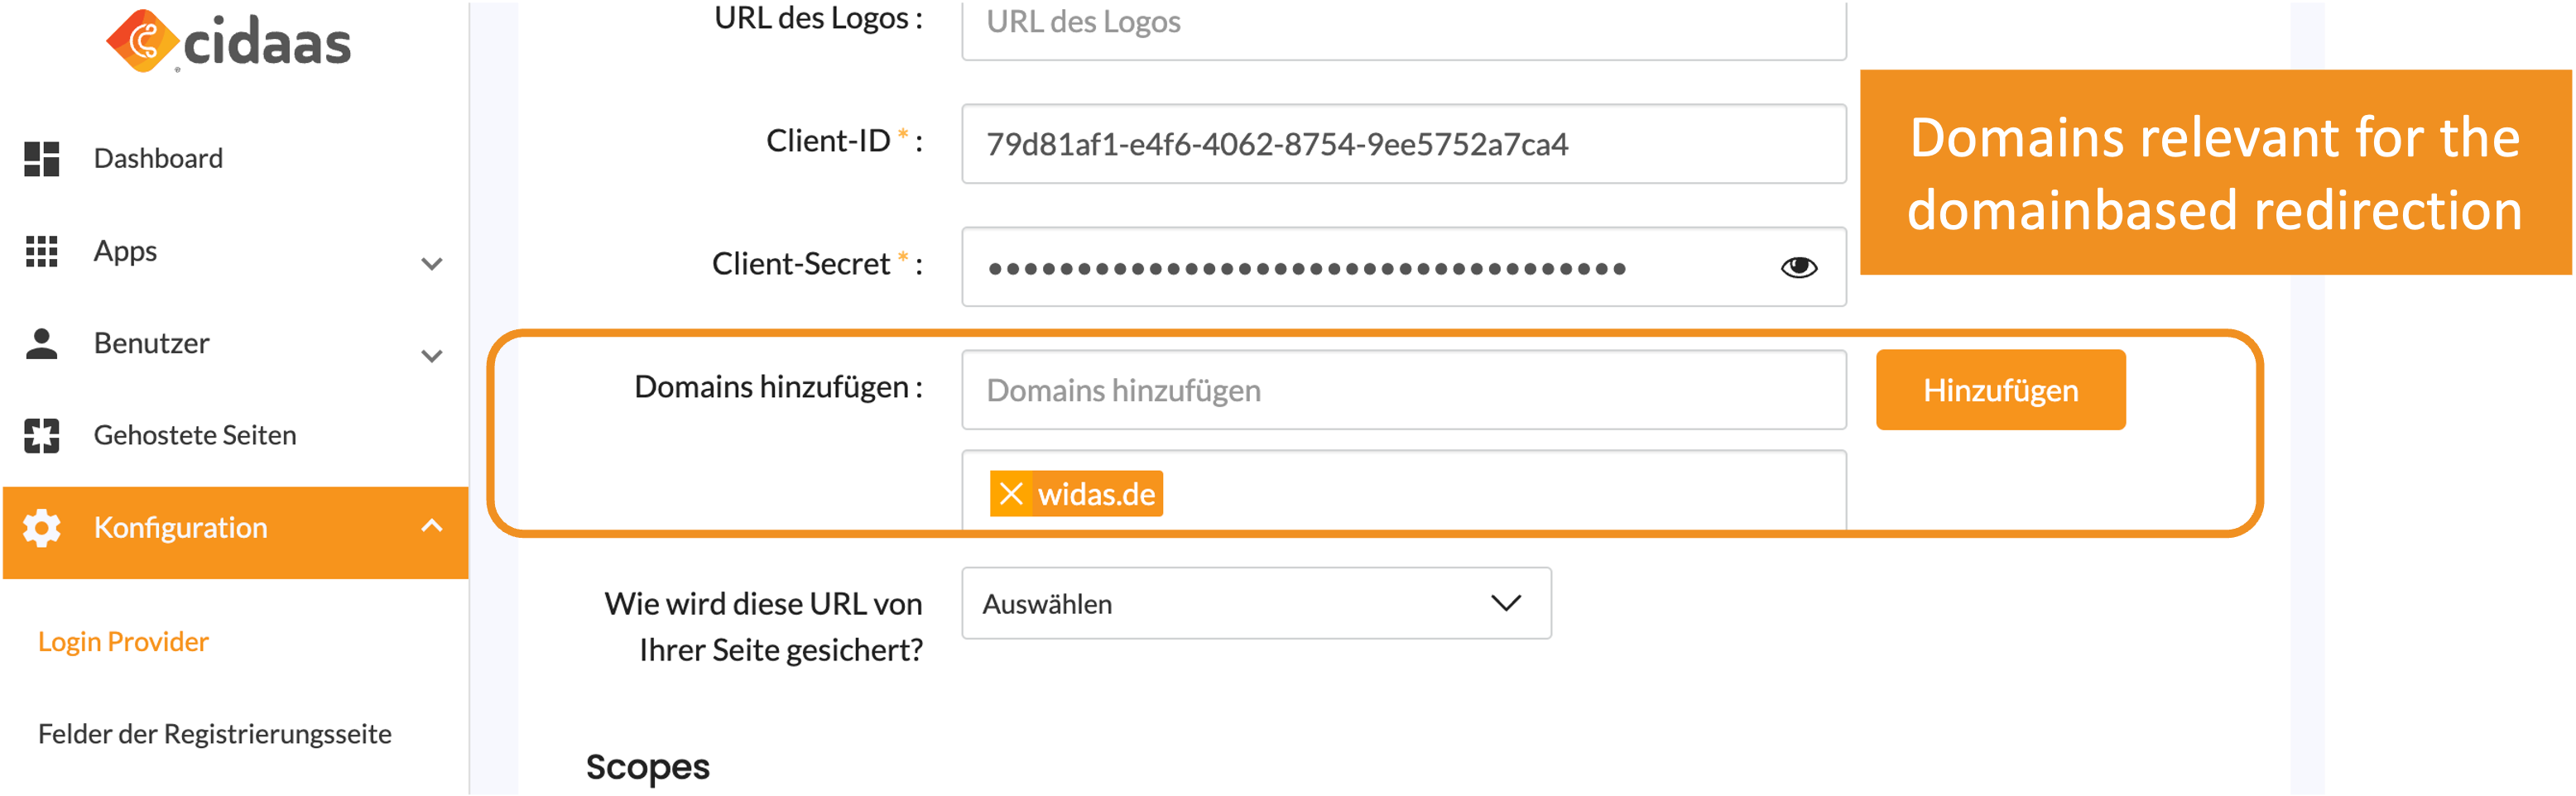Click the Scopes heading
This screenshot has width=2576, height=796.
(x=648, y=766)
